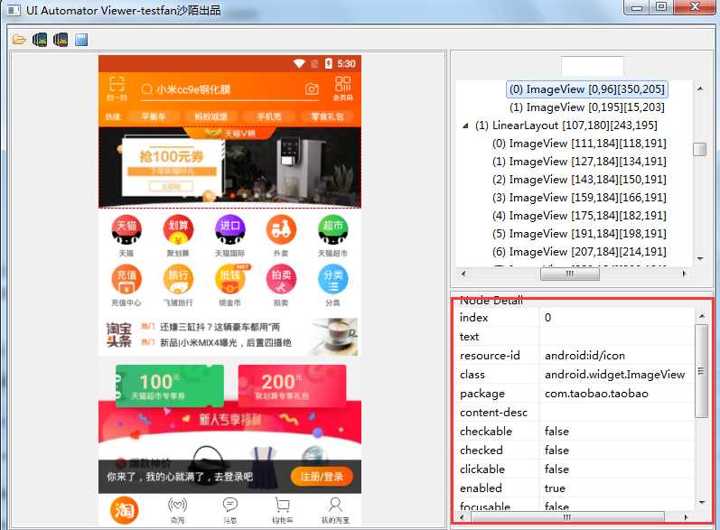Tap the camera icon in search bar
This screenshot has width=720, height=530.
pos(312,88)
